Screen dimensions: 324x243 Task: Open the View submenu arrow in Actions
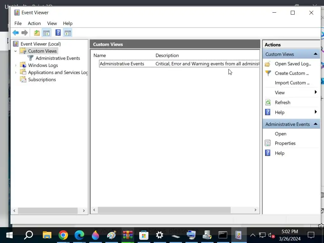(x=316, y=92)
